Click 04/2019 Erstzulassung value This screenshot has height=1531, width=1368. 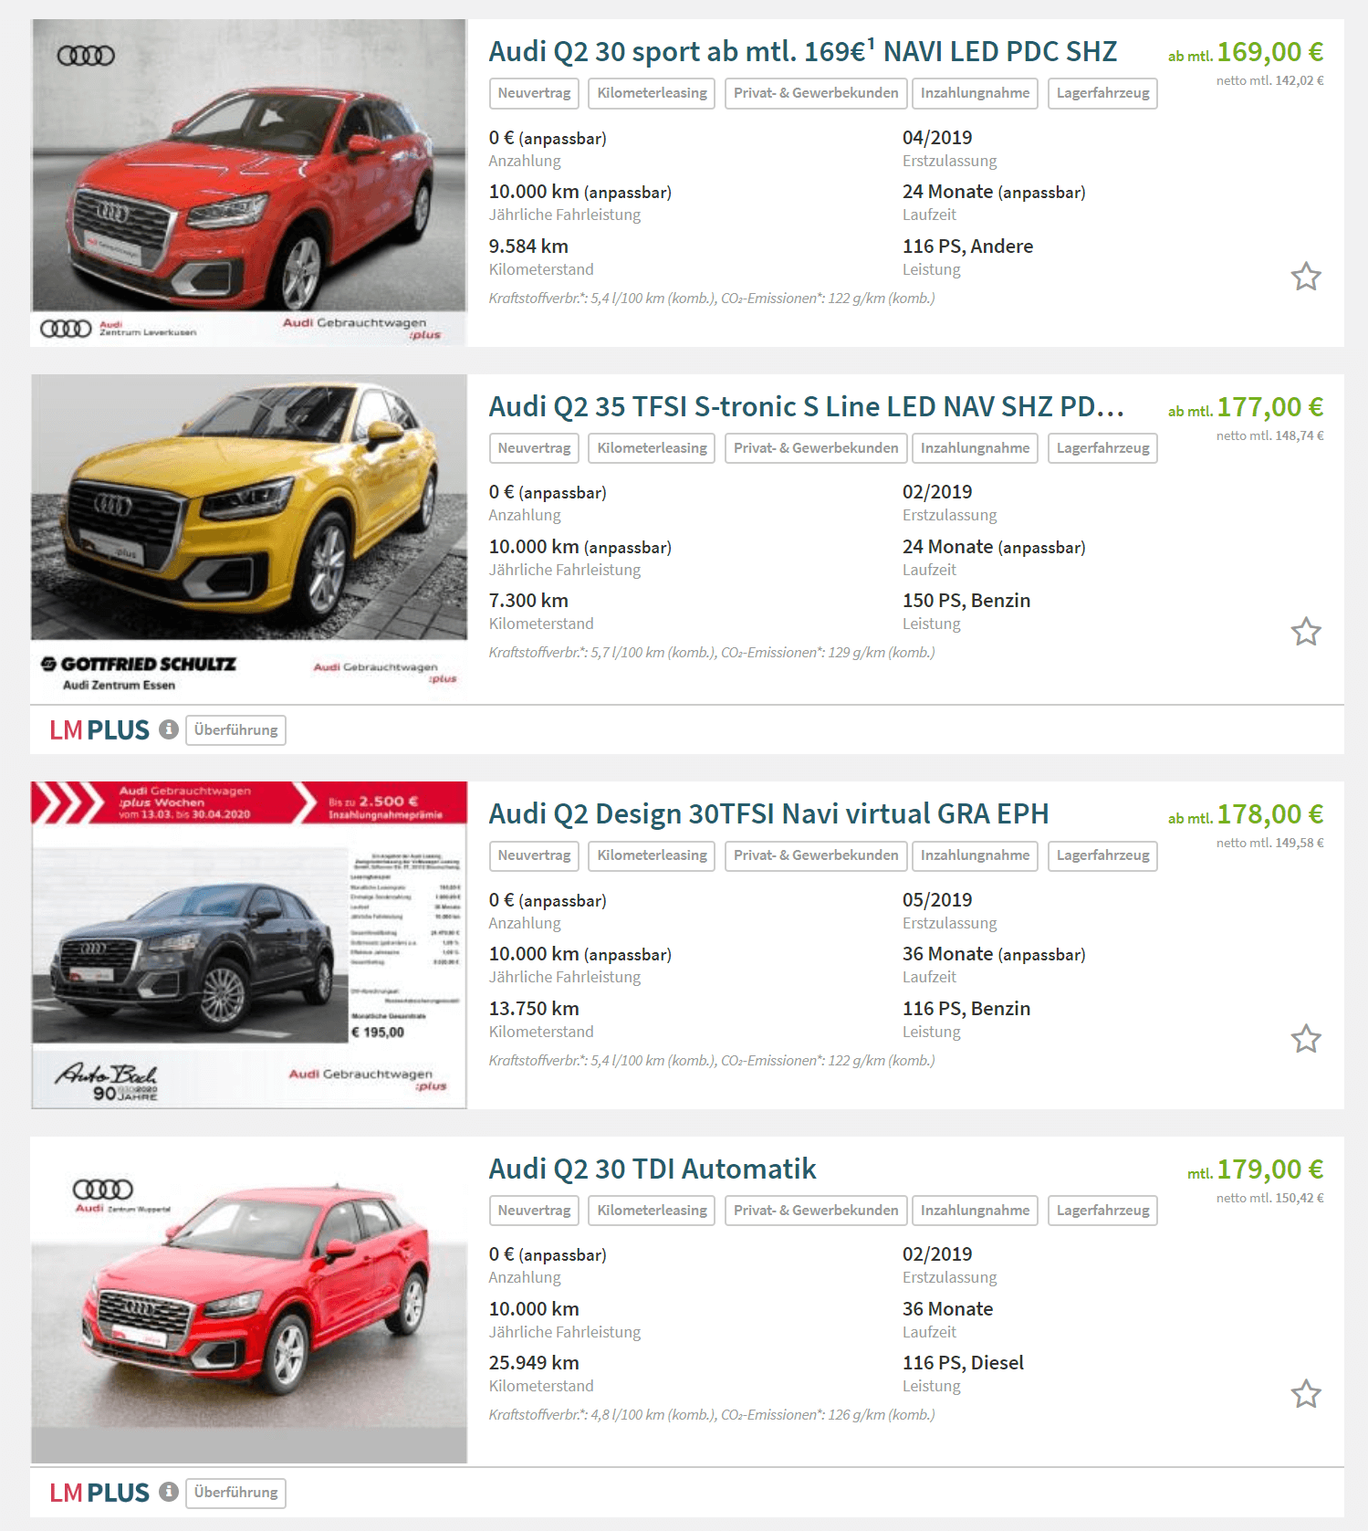(x=937, y=138)
